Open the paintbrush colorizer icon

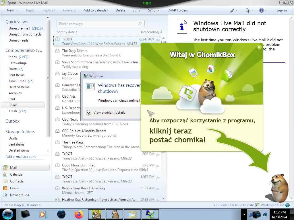click(233, 10)
